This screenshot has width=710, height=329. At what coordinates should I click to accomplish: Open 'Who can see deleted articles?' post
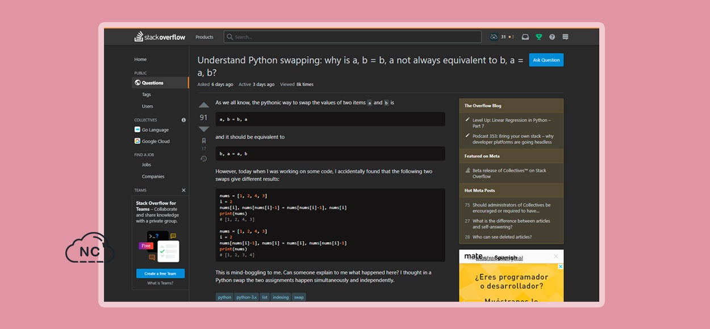[502, 237]
